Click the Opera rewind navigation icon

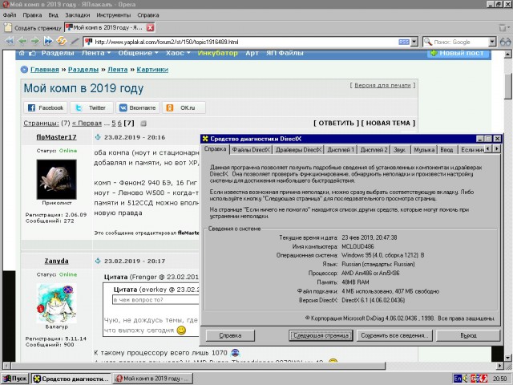10,41
